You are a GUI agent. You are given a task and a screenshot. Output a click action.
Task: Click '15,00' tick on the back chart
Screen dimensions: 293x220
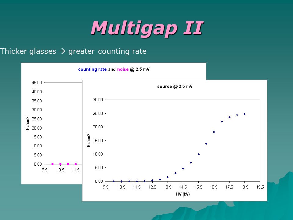tap(37, 137)
